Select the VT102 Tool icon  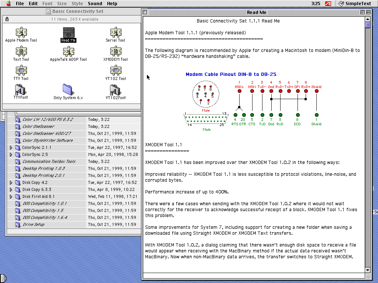[116, 70]
